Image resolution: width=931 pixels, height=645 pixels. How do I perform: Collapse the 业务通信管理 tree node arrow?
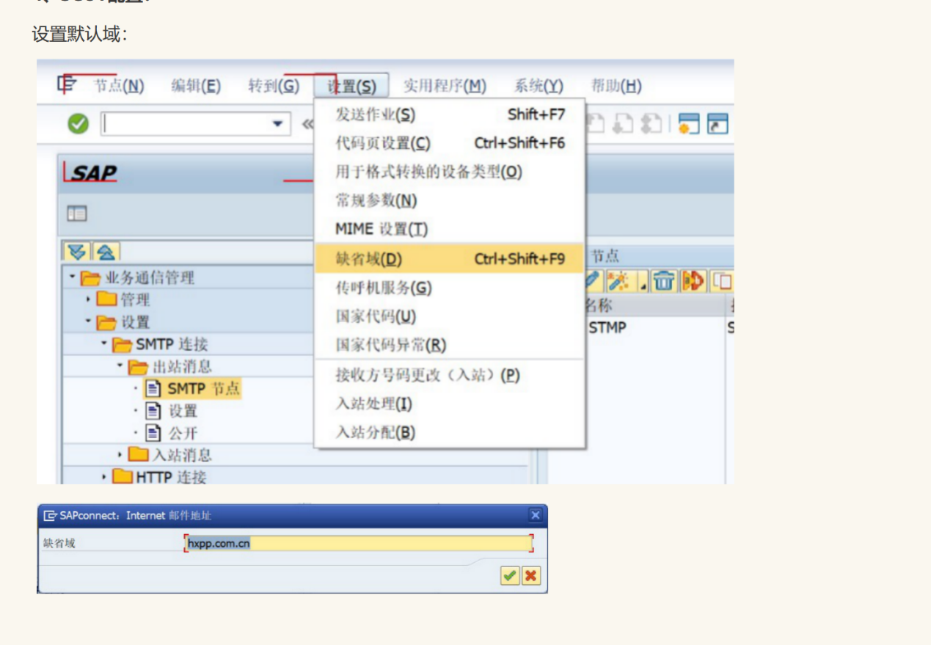point(72,277)
